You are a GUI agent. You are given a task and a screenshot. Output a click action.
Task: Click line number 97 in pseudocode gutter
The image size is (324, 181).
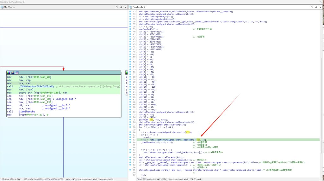tap(134, 175)
